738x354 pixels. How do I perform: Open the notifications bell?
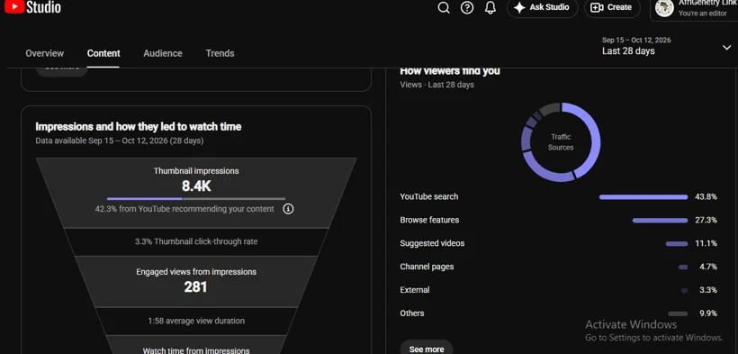(490, 7)
